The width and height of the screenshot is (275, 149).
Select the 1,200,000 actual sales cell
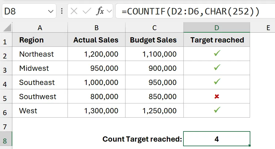(x=96, y=54)
